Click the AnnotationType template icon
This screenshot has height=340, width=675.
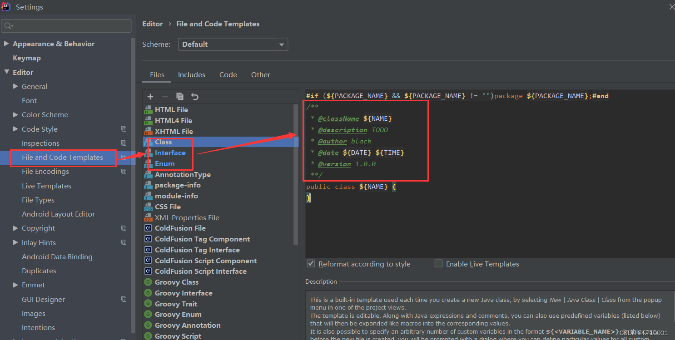click(x=148, y=174)
